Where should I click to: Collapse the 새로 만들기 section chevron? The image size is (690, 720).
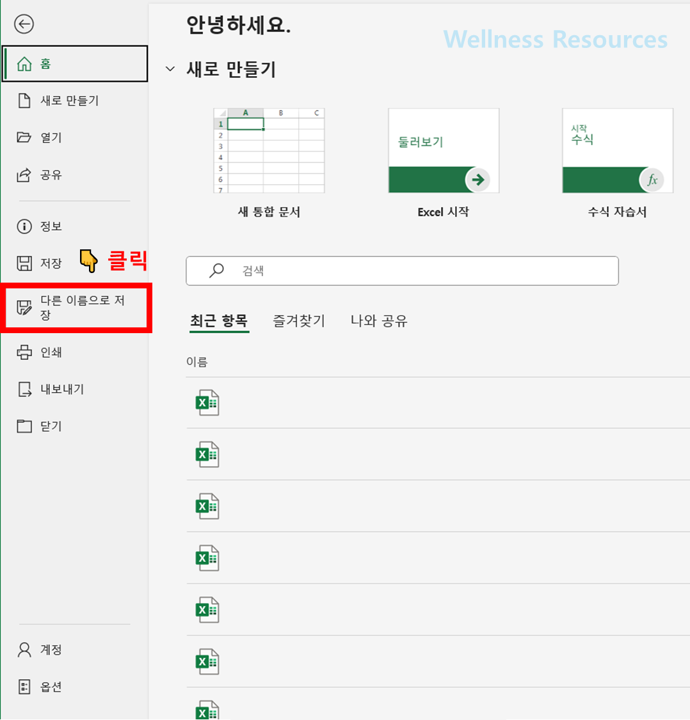click(x=170, y=69)
